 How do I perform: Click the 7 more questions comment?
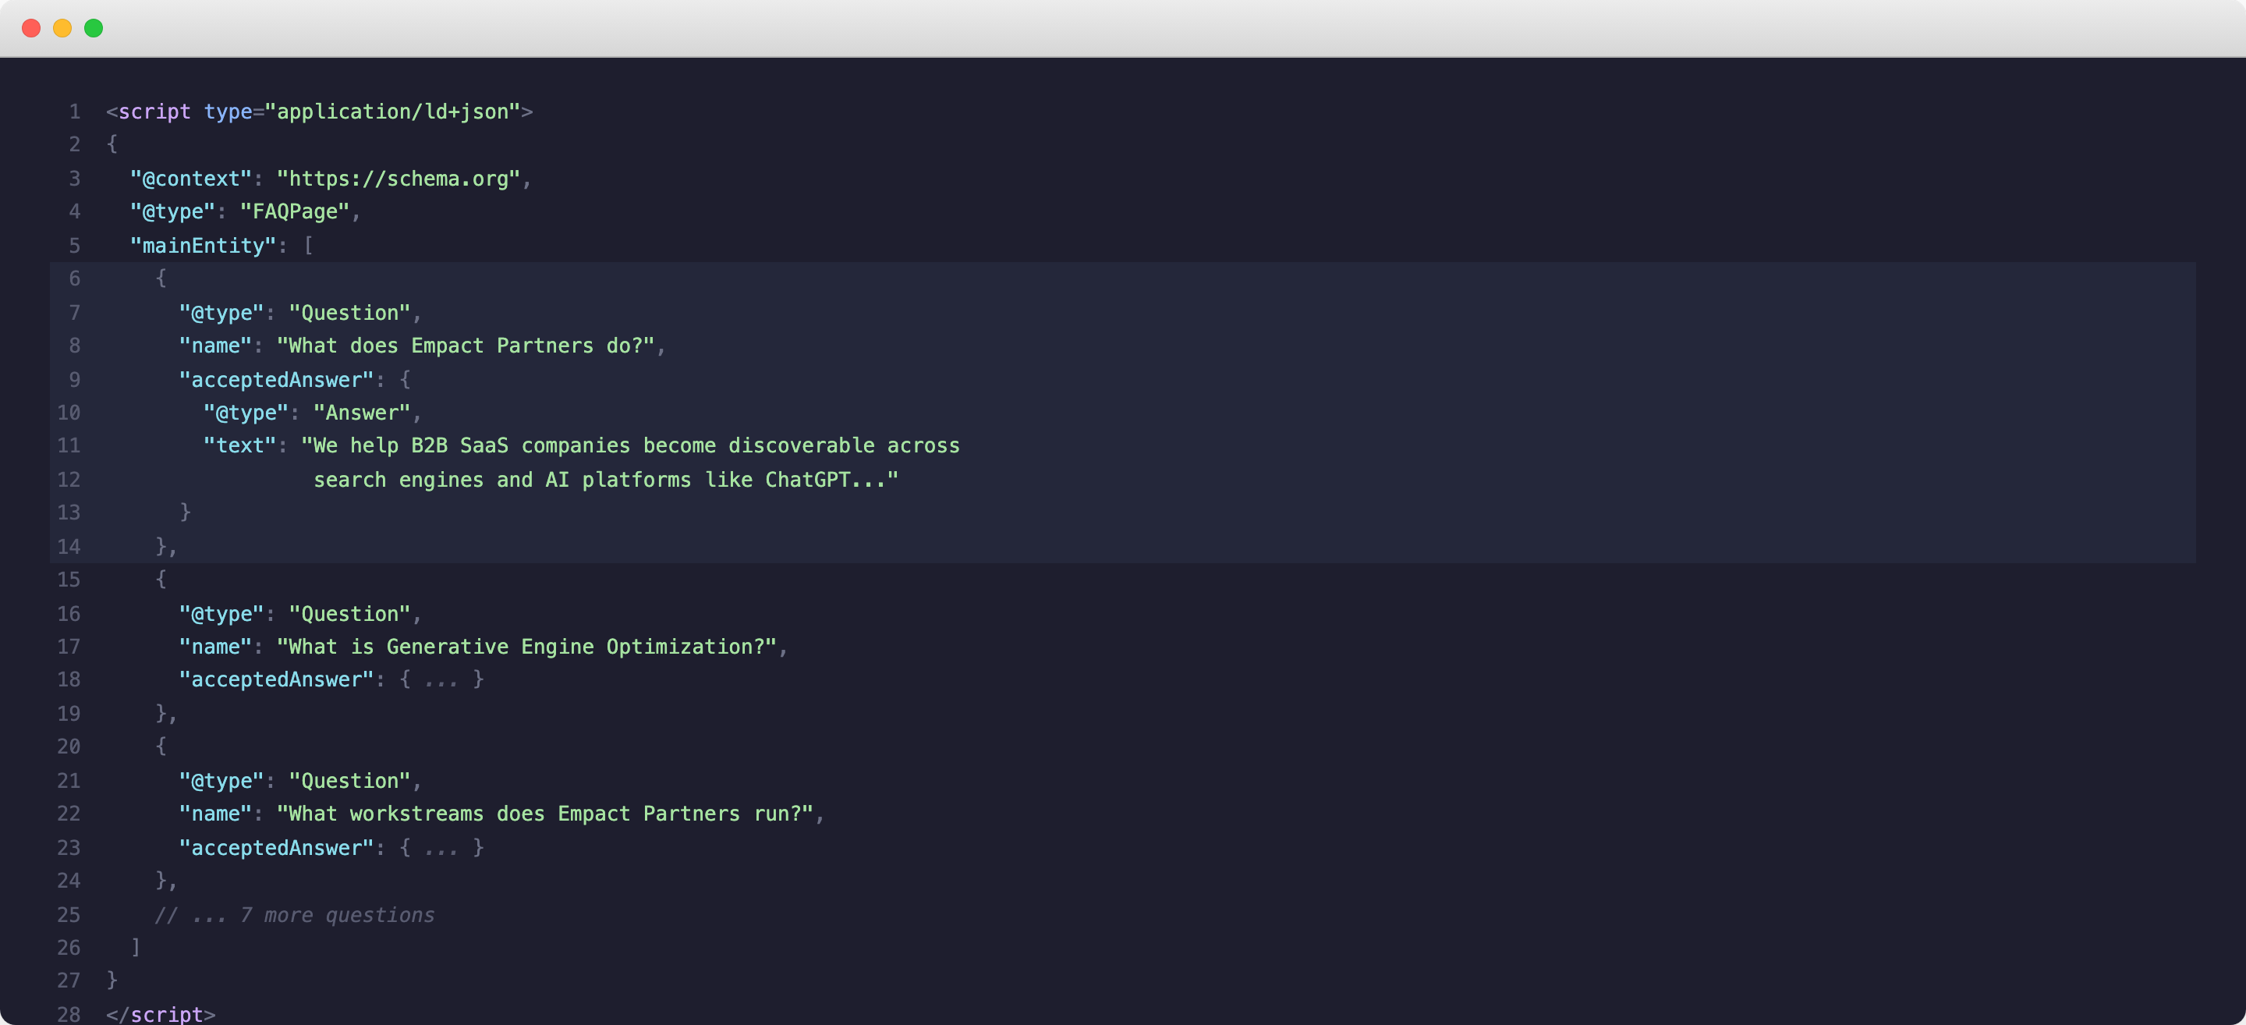pos(295,914)
